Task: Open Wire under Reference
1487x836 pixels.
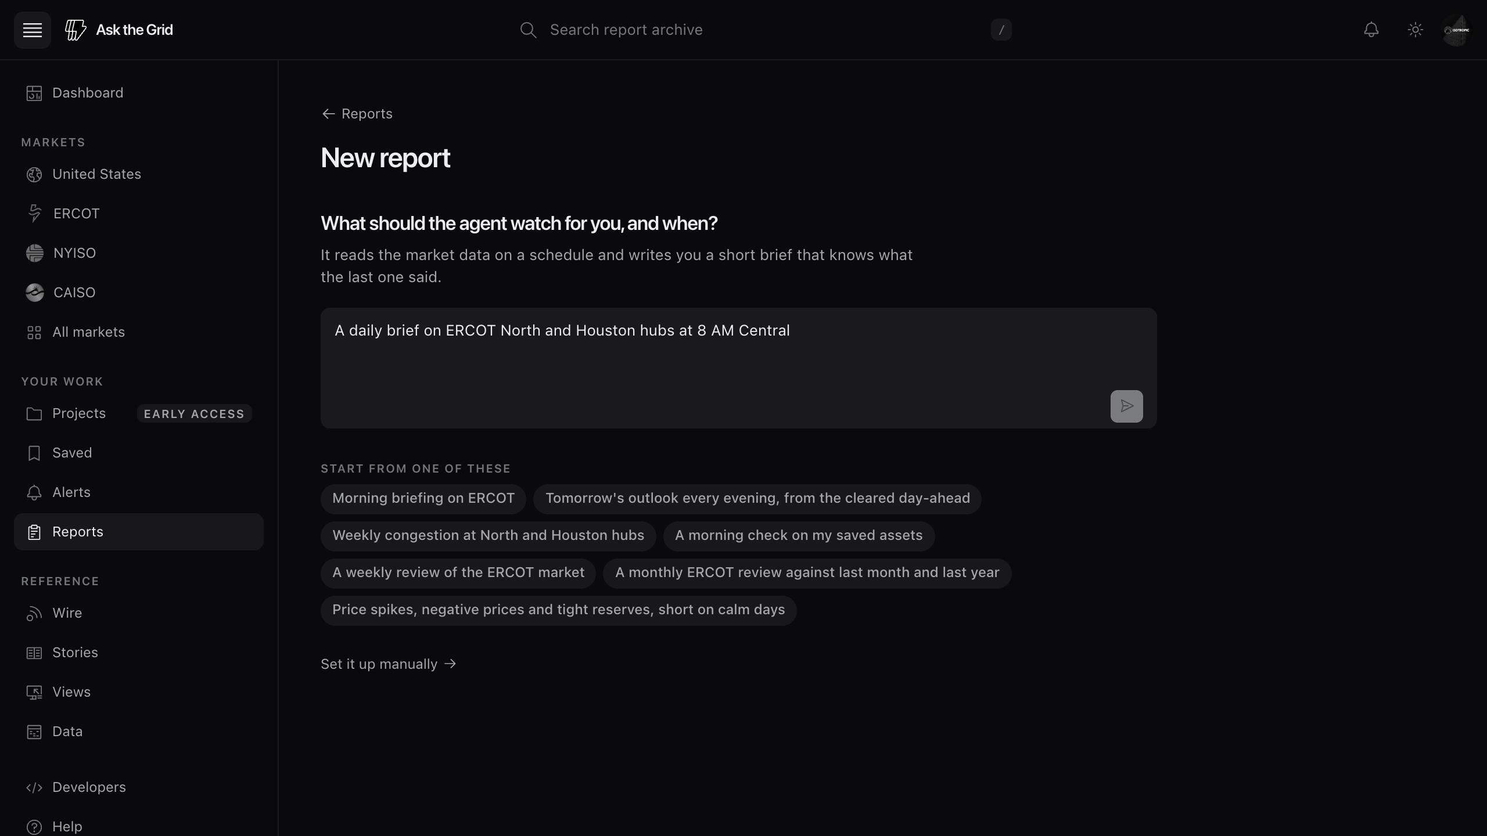Action: pyautogui.click(x=138, y=613)
